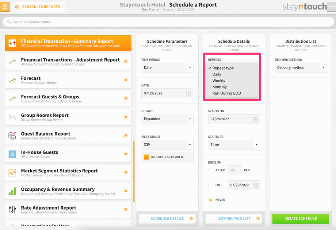This screenshot has height=230, width=336.
Task: Click the Schedule Details button
Action: pyautogui.click(x=167, y=218)
